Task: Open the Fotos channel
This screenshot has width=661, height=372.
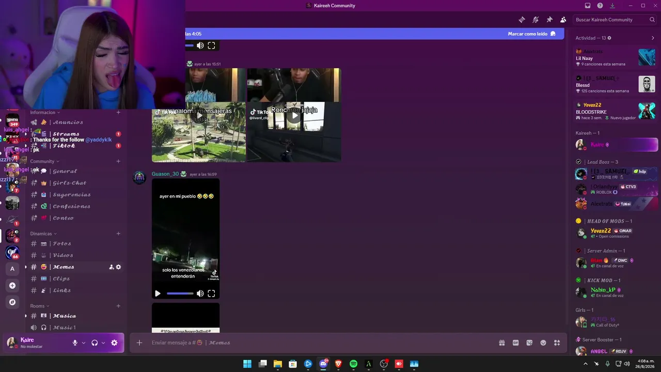Action: pos(75,243)
